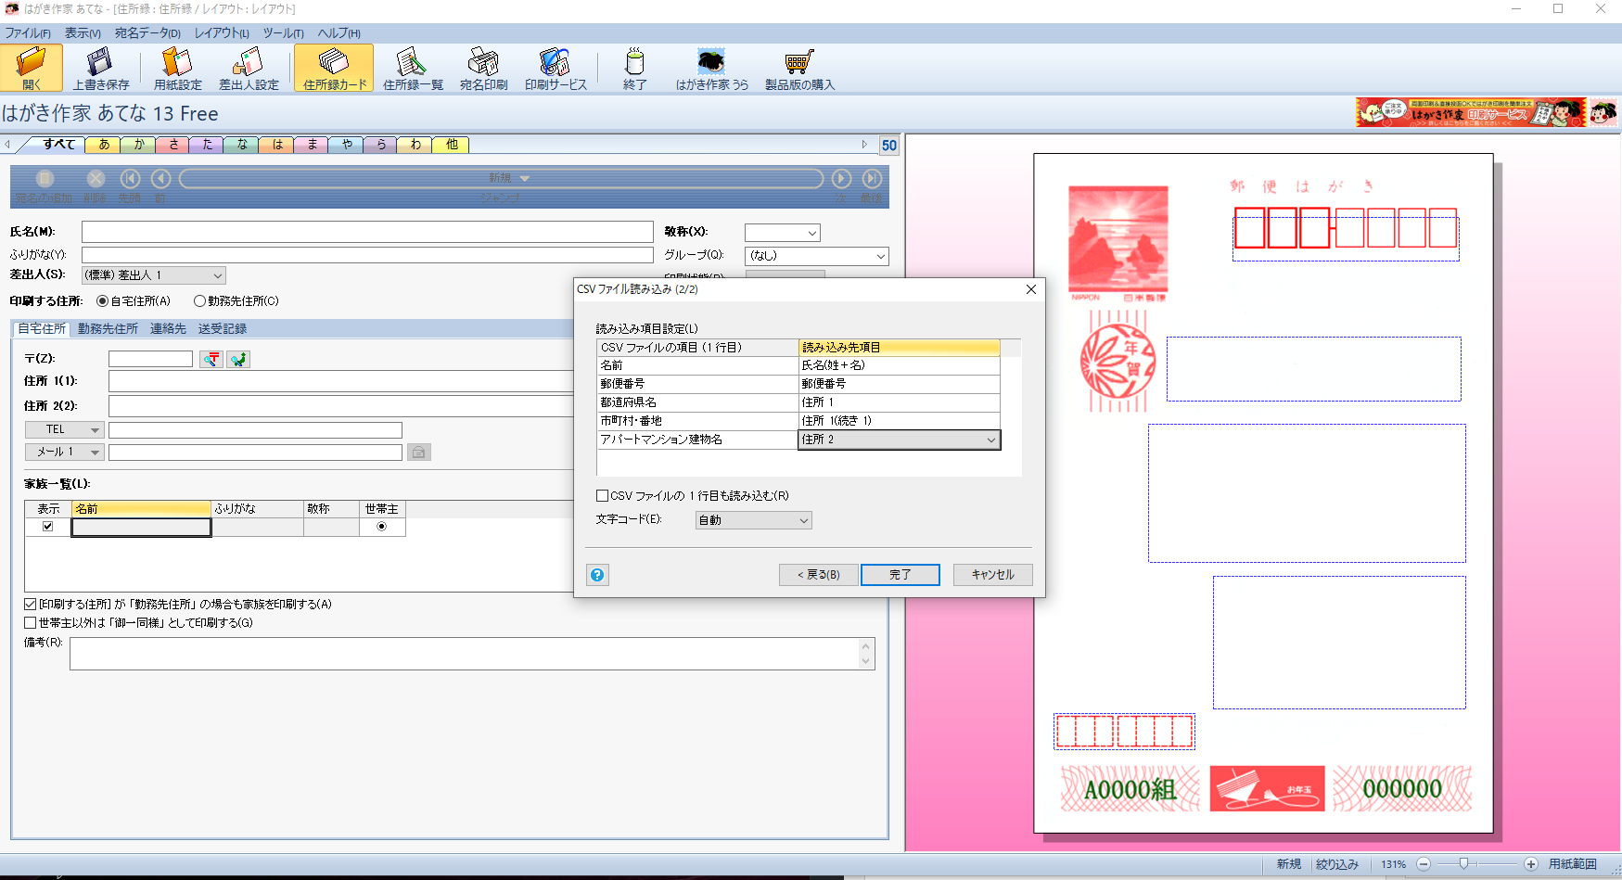Click the blue help icon in CSV dialog
Image resolution: width=1622 pixels, height=880 pixels.
(598, 575)
